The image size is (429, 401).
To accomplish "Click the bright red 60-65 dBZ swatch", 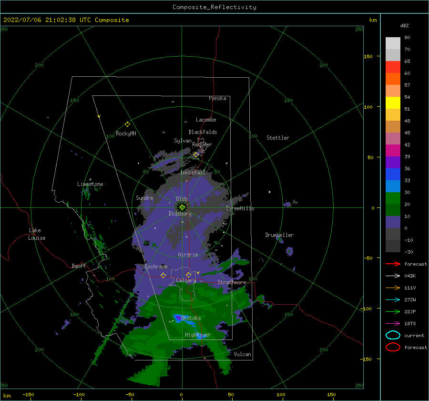I will coord(393,67).
